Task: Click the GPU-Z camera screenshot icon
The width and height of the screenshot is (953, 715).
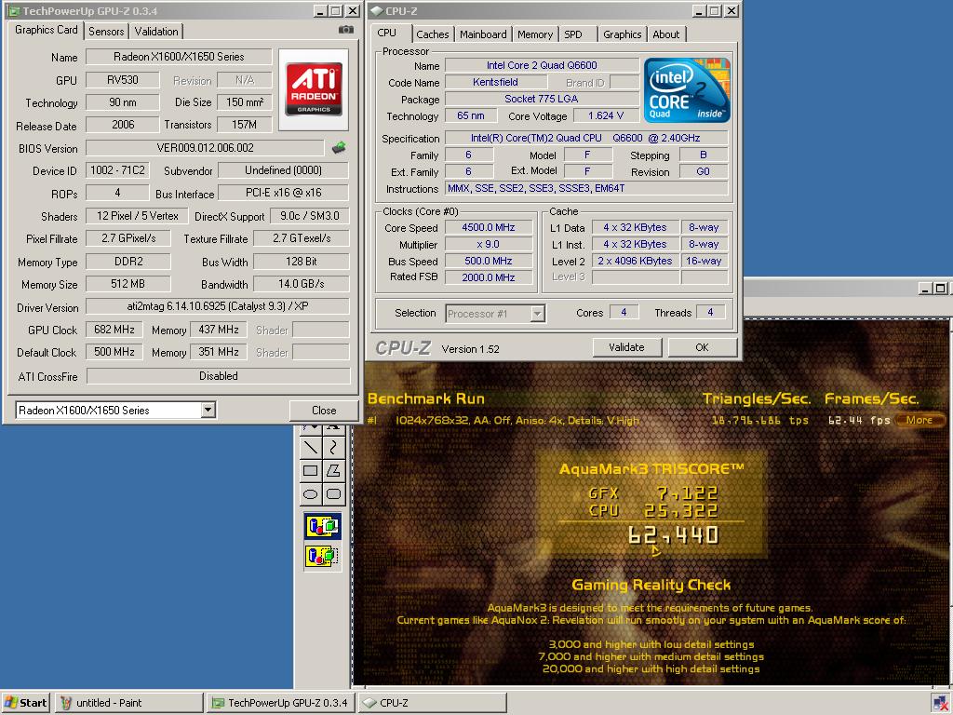Action: tap(346, 30)
